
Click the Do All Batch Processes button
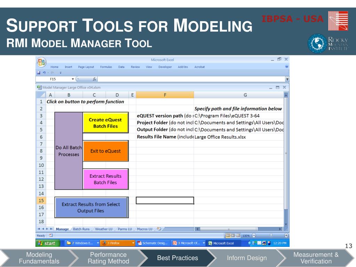pyautogui.click(x=68, y=151)
